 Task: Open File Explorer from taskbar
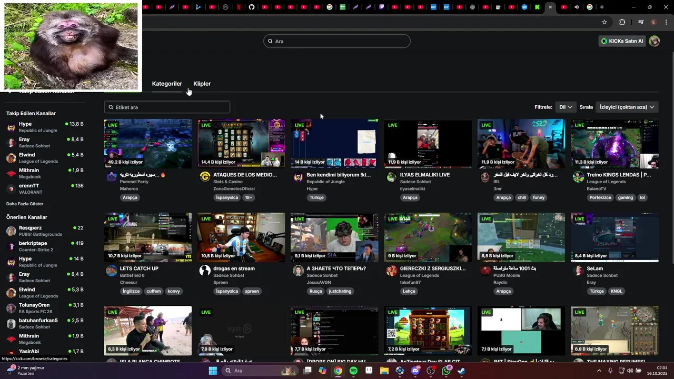pos(384,371)
